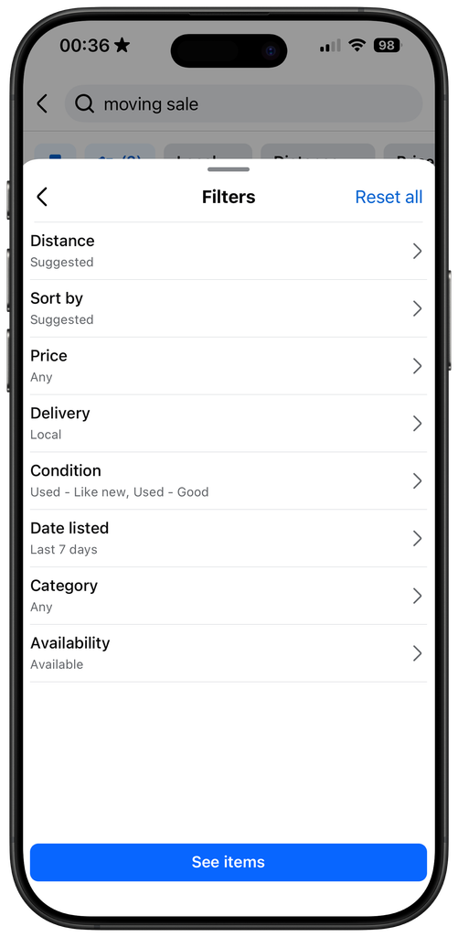This screenshot has height=937, width=458.
Task: Tap the back arrow in Filters header
Action: (x=42, y=197)
